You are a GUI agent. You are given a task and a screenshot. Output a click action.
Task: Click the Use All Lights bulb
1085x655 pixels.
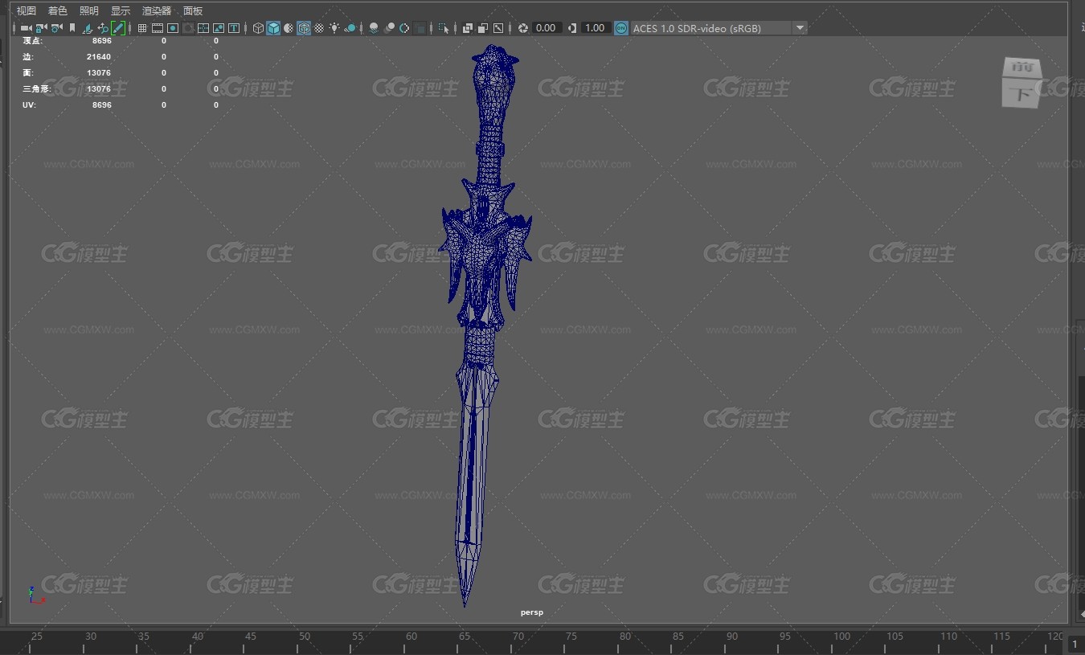(334, 28)
